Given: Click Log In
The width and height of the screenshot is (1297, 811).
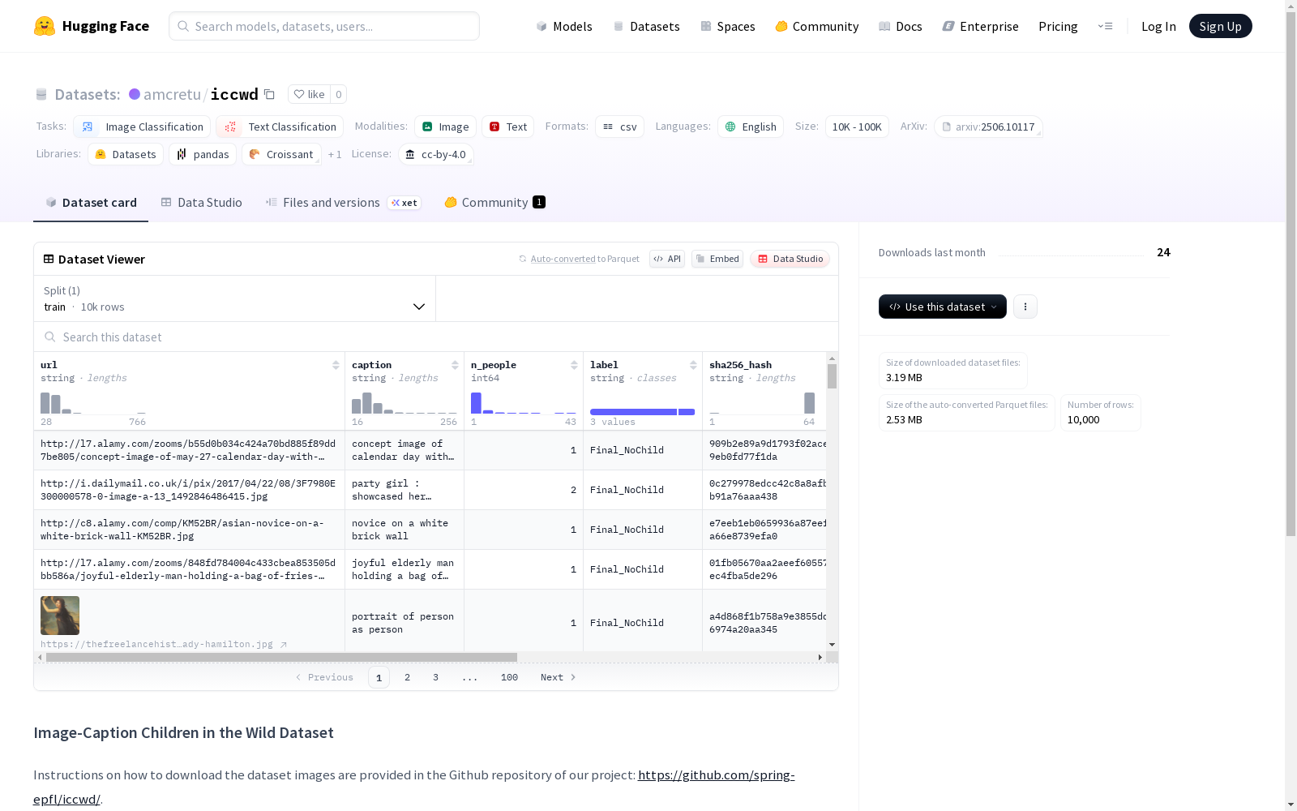Looking at the screenshot, I should tap(1158, 26).
